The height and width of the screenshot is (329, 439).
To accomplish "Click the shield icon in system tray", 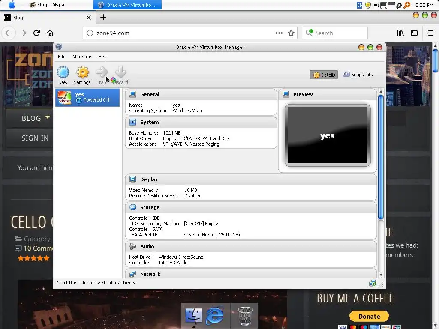I will click(x=368, y=5).
